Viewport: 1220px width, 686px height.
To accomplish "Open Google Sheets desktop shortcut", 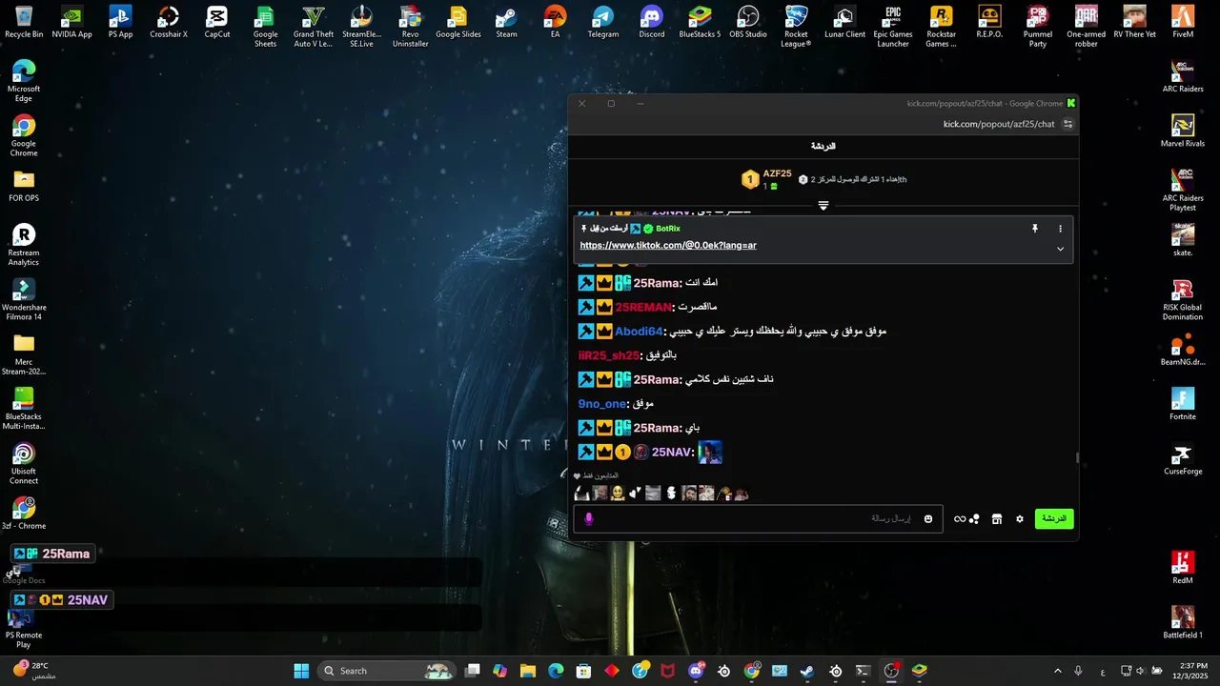I will [x=266, y=26].
